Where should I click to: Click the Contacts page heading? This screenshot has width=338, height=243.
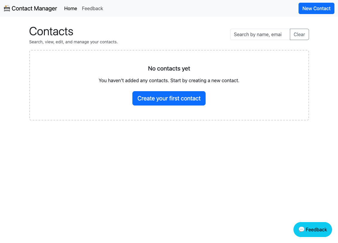click(x=51, y=31)
